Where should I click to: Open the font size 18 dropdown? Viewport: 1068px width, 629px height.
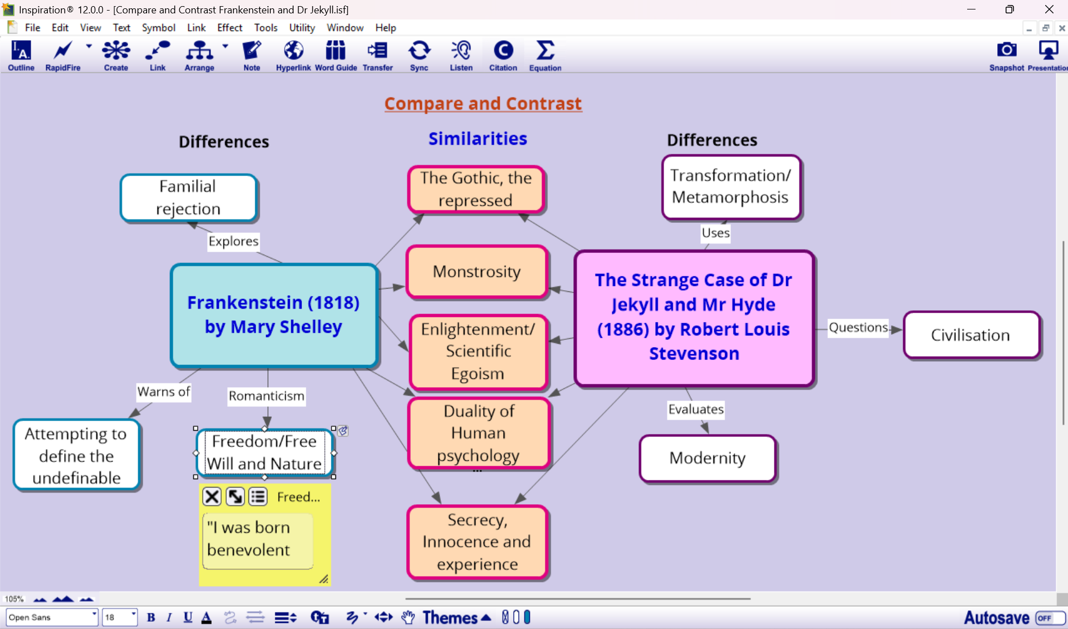point(133,616)
